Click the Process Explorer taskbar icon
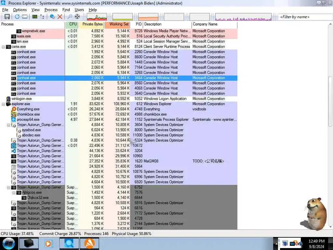Image resolution: width=333 pixels, height=250 pixels. click(69, 243)
